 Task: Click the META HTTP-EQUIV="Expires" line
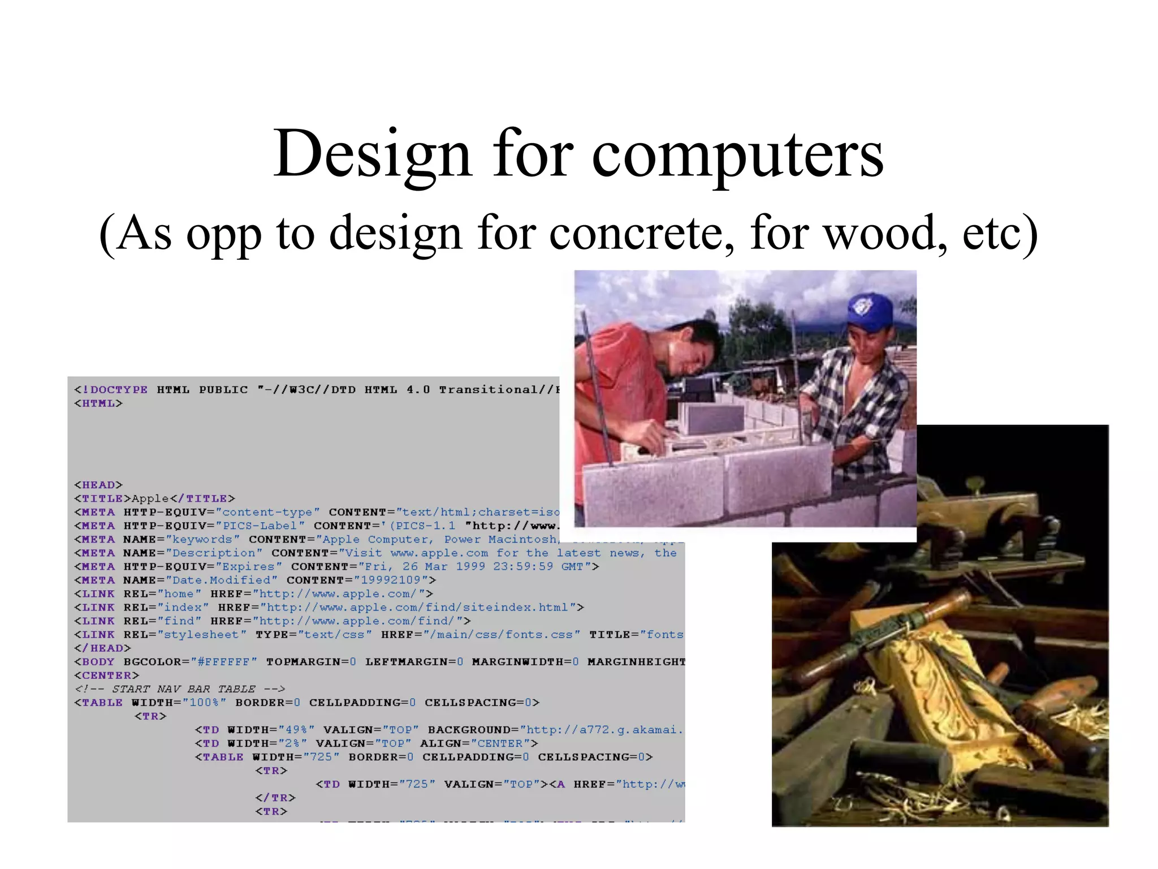[x=336, y=566]
